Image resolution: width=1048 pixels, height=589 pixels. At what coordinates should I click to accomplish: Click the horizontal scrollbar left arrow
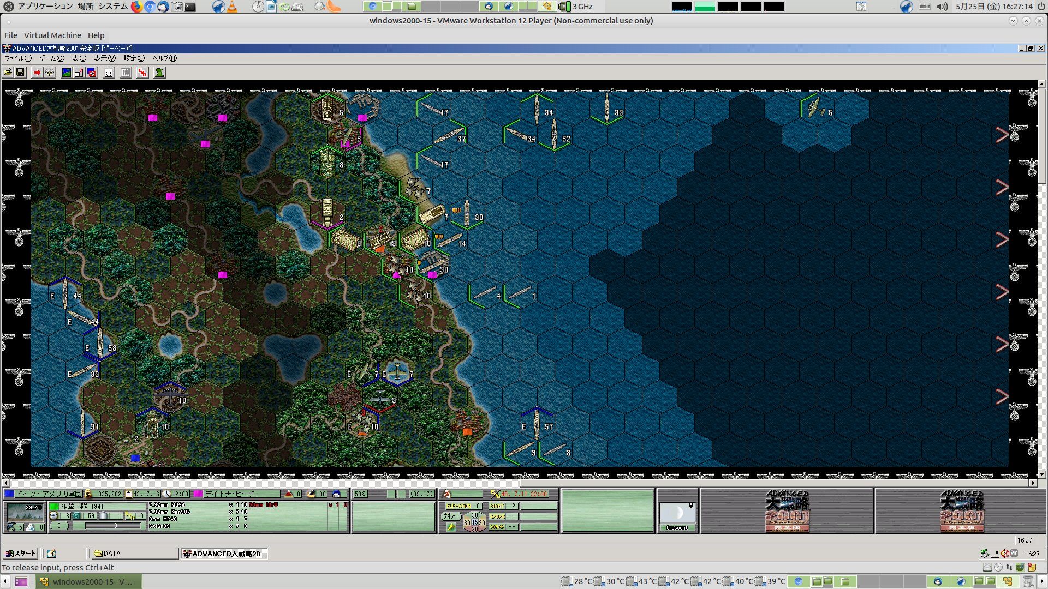pos(6,483)
